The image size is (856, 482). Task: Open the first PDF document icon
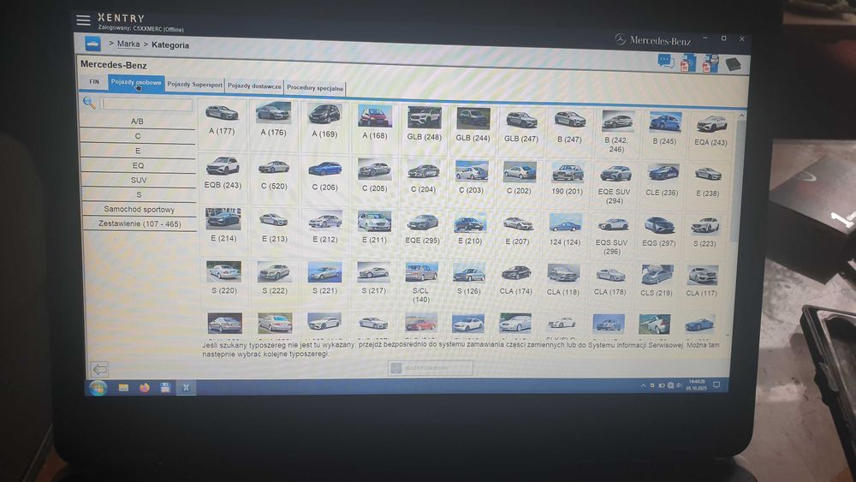687,62
